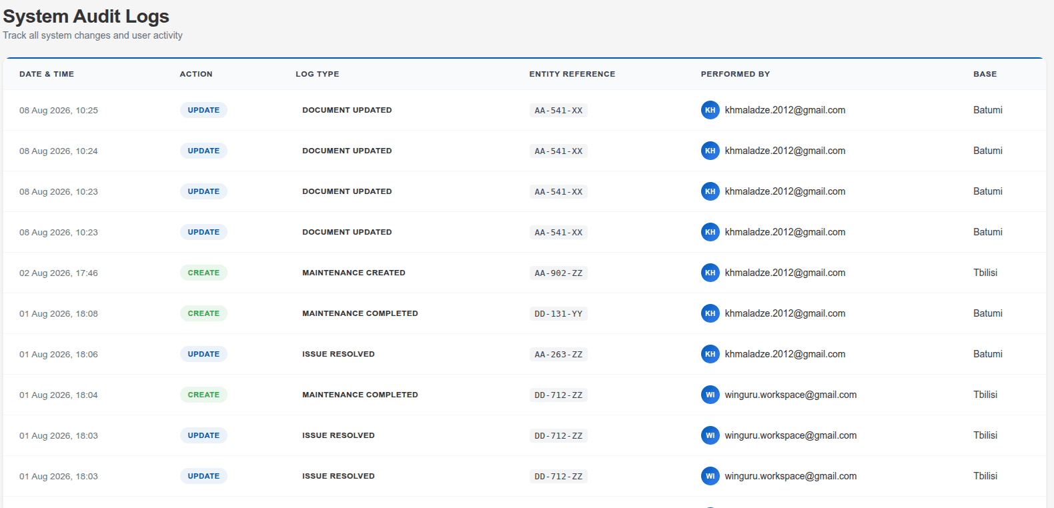Click the timestamp 08 Aug 2026, 10:25

tap(59, 111)
